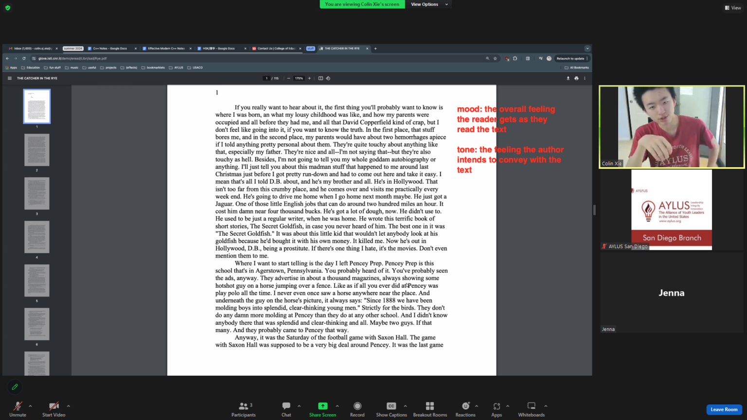Switch to HSK Google Docs tab
Viewport: 747px width, 420px height.
[221, 49]
